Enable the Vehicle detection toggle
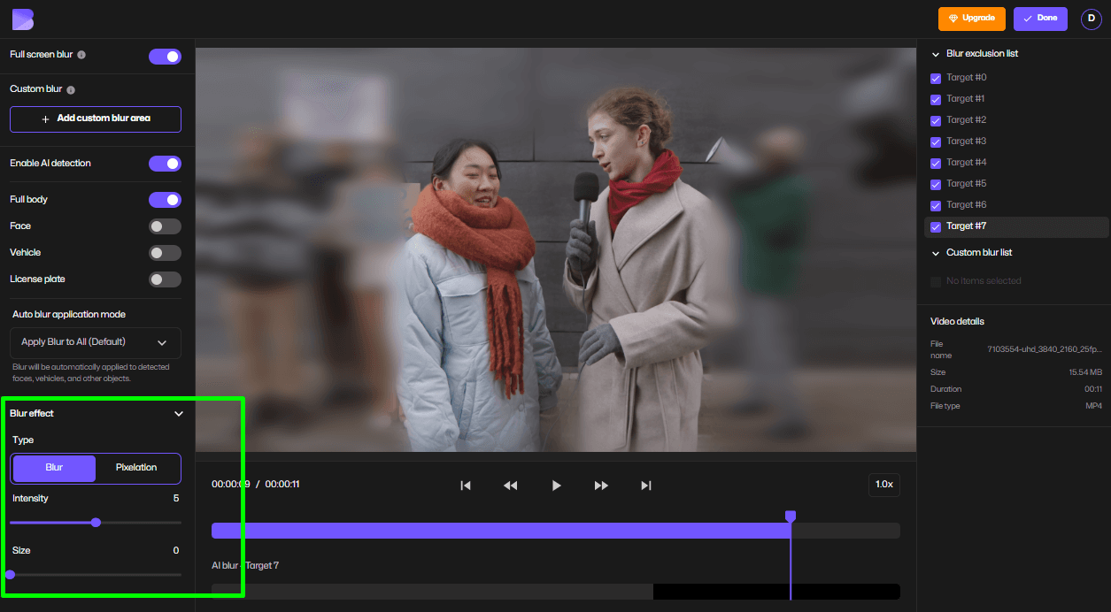Viewport: 1111px width, 612px height. coord(165,252)
